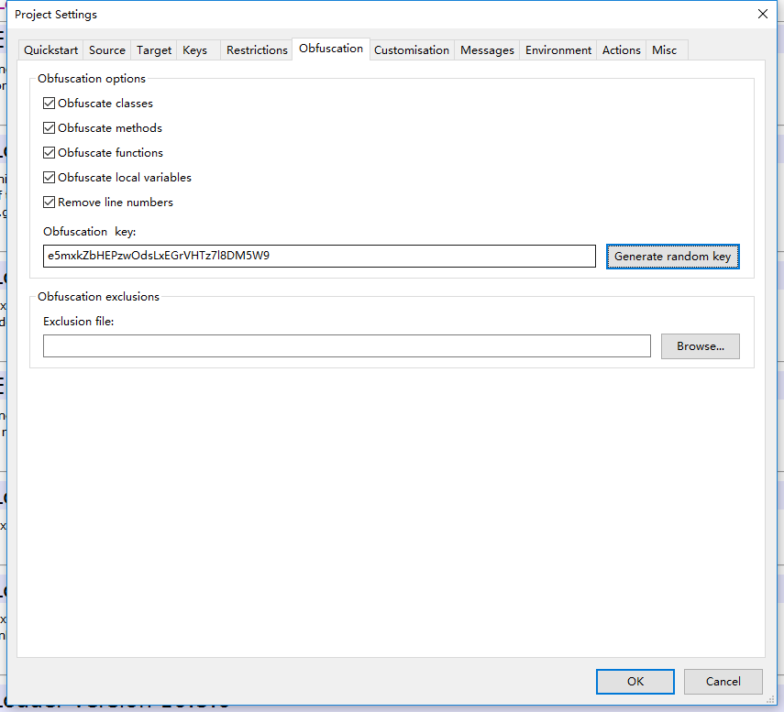This screenshot has height=712, width=784.
Task: Click the Obfuscation key text field
Action: pyautogui.click(x=318, y=257)
